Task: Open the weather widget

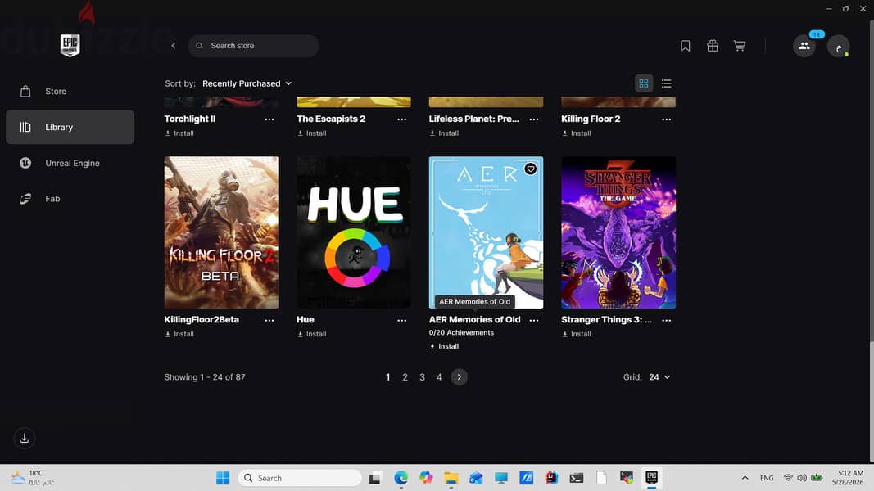Action: (34, 478)
